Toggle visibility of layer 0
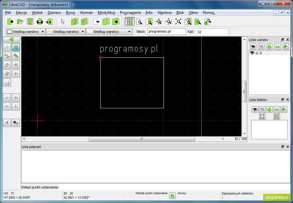Image resolution: width=293 pixels, height=203 pixels. 252,53
